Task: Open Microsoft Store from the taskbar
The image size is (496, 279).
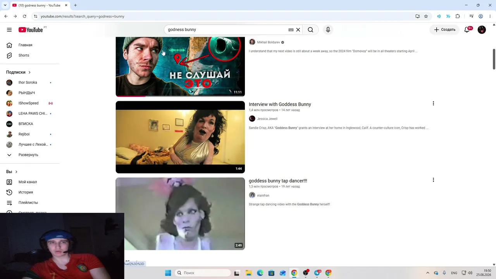Action: pos(271,273)
